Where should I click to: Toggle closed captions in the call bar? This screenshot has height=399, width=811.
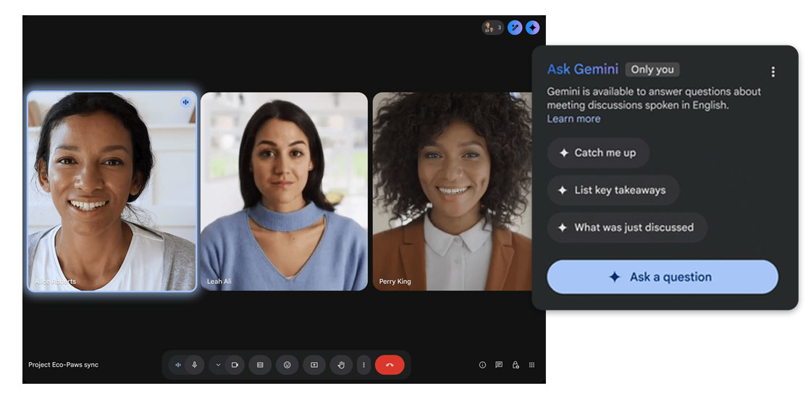[260, 365]
